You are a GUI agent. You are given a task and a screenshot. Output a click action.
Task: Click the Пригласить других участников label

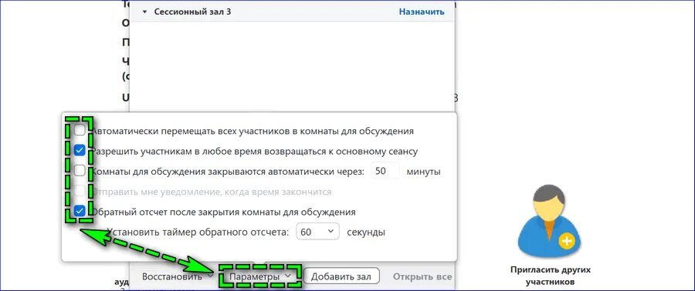point(550,275)
